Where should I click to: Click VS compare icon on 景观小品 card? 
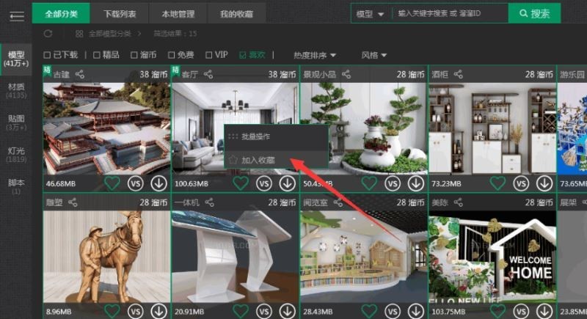(x=393, y=183)
